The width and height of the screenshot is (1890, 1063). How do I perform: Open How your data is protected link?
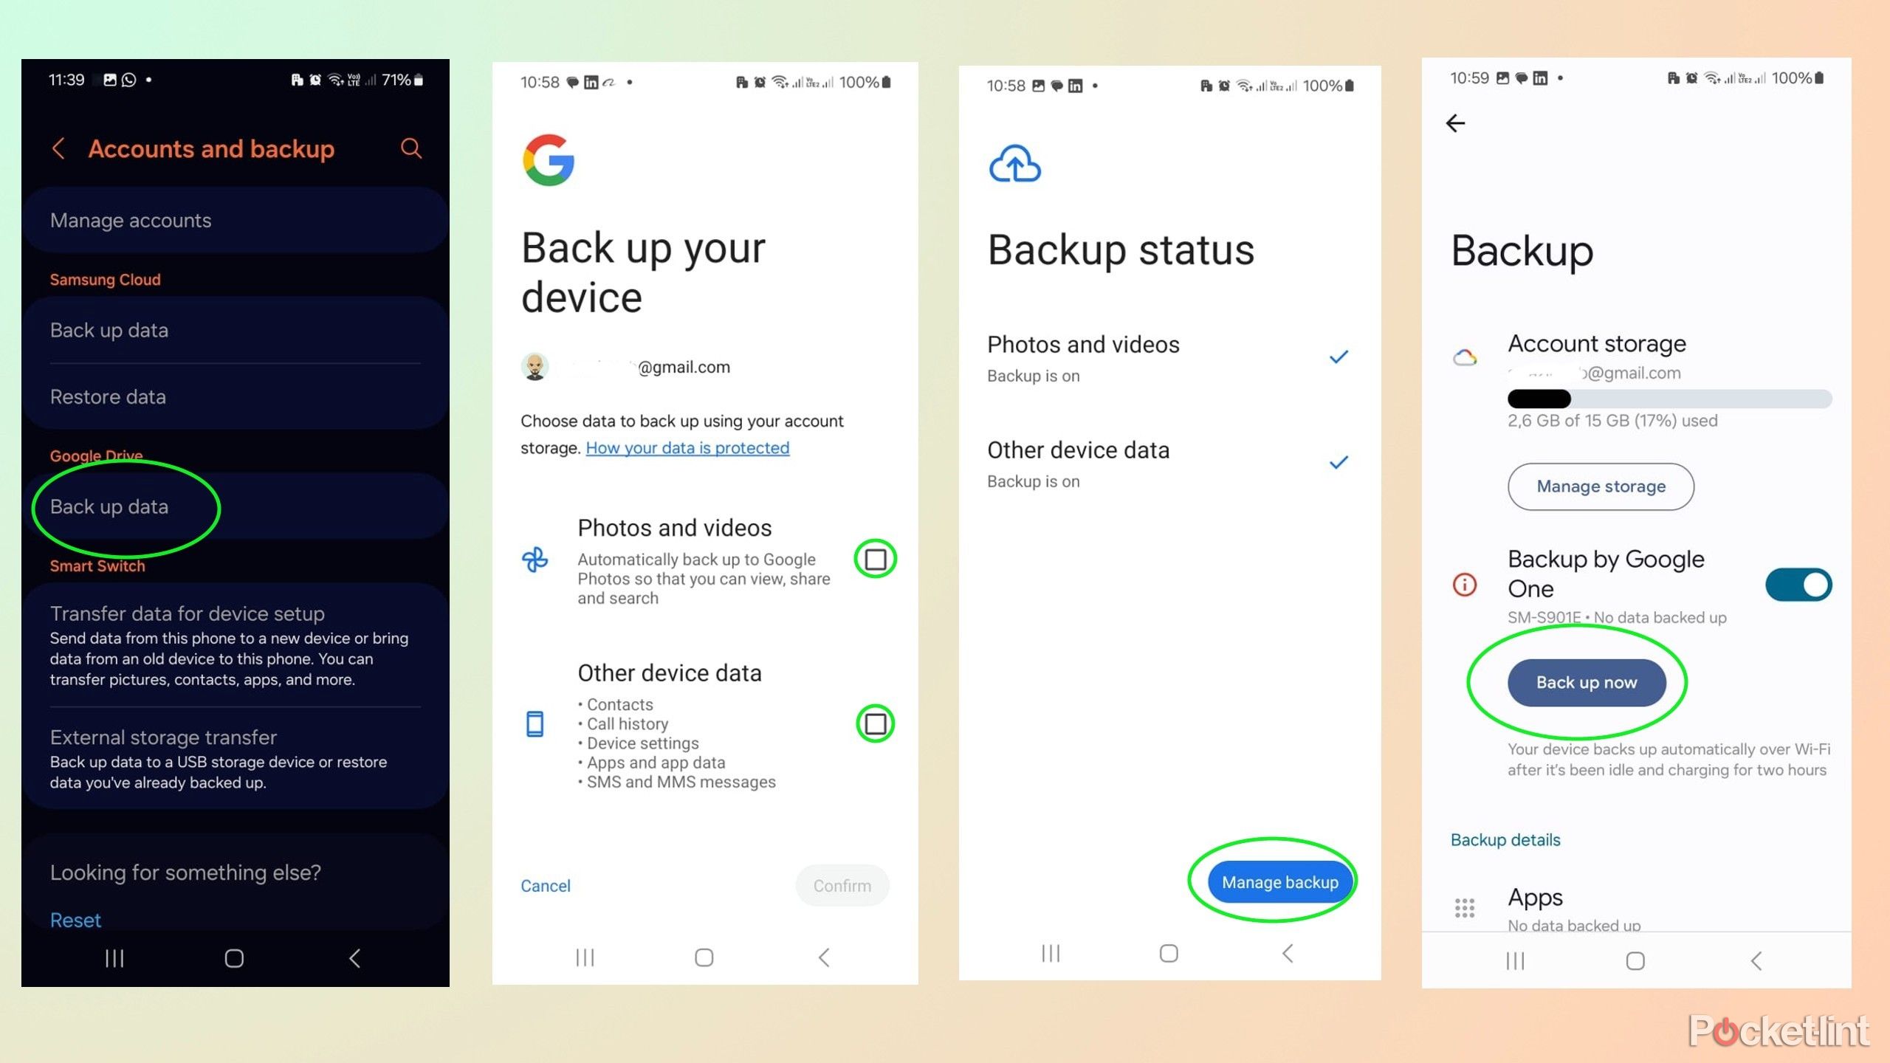[x=688, y=448]
